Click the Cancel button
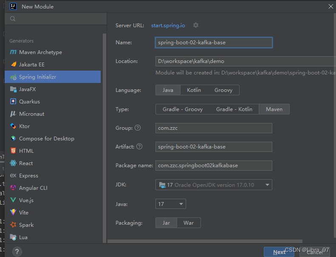 315,252
